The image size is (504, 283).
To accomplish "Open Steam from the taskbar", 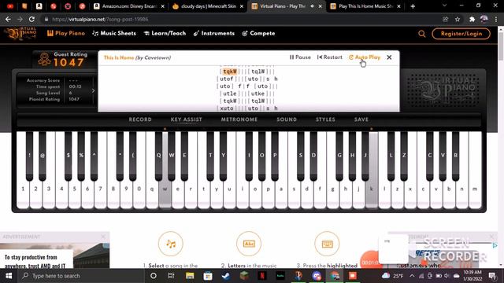I will 226,276.
